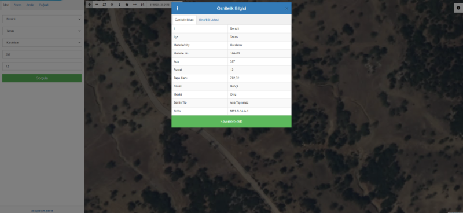Switch to the Analiz tab
The width and height of the screenshot is (463, 213).
(x=30, y=5)
